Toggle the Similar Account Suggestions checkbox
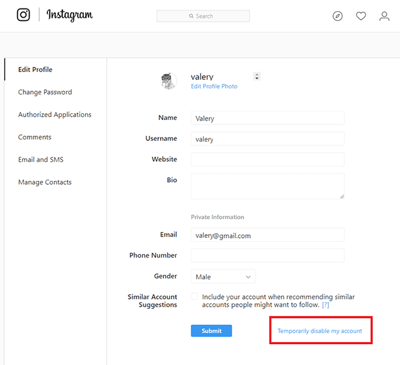Screen dimensions: 400x365 [x=194, y=296]
